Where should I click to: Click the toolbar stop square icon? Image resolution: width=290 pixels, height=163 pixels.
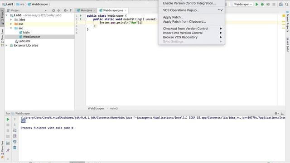[274, 4]
